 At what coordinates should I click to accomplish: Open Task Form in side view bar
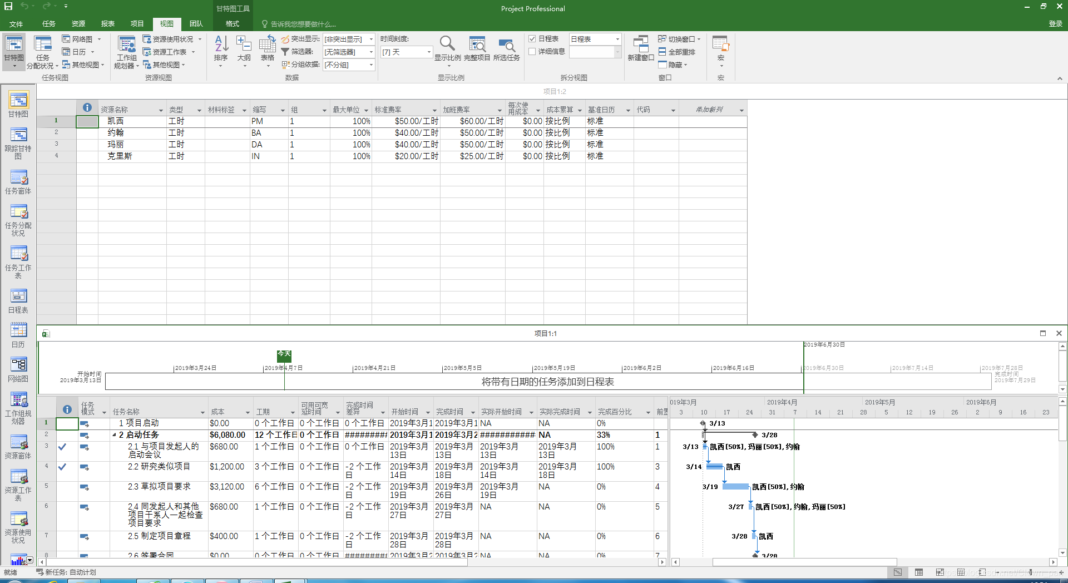point(18,182)
